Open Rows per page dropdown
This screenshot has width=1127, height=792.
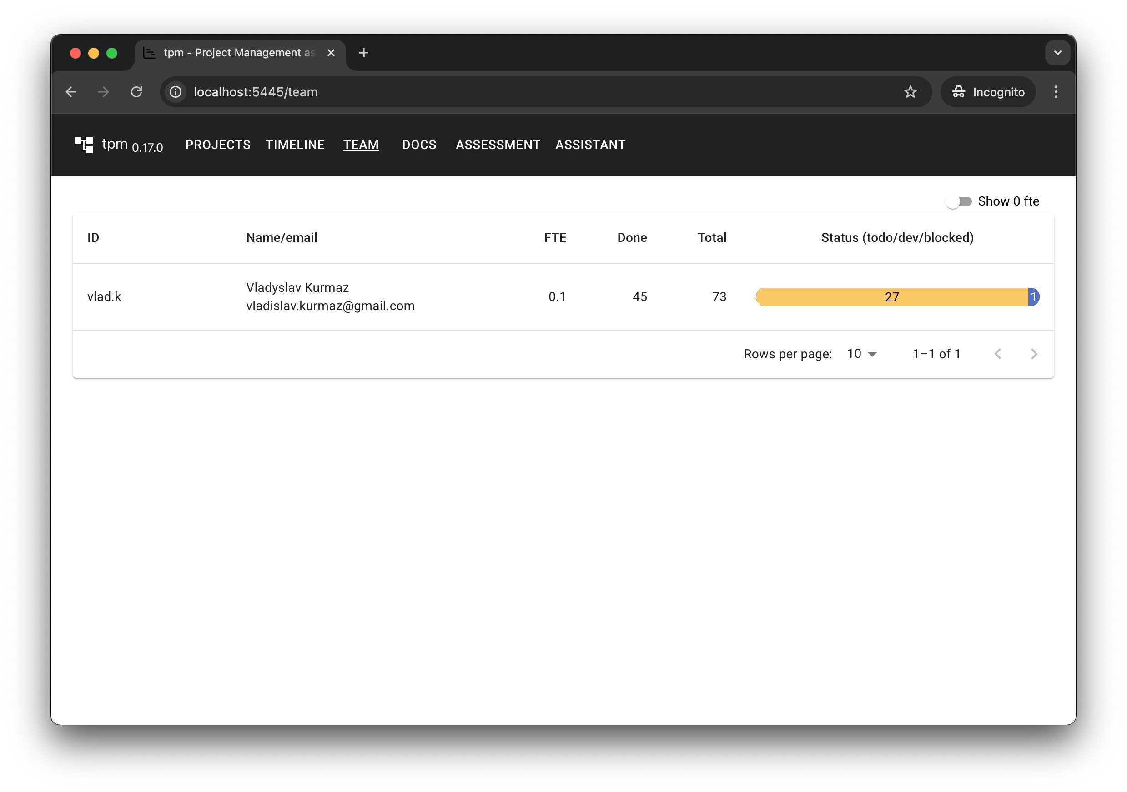pyautogui.click(x=861, y=354)
